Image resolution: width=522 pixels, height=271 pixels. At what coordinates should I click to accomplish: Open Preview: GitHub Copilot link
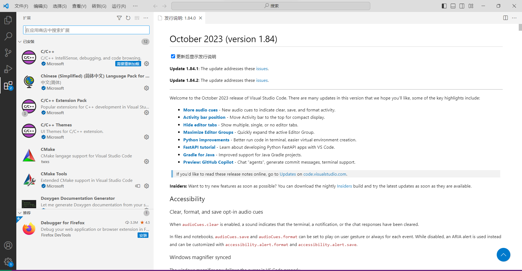pyautogui.click(x=208, y=162)
